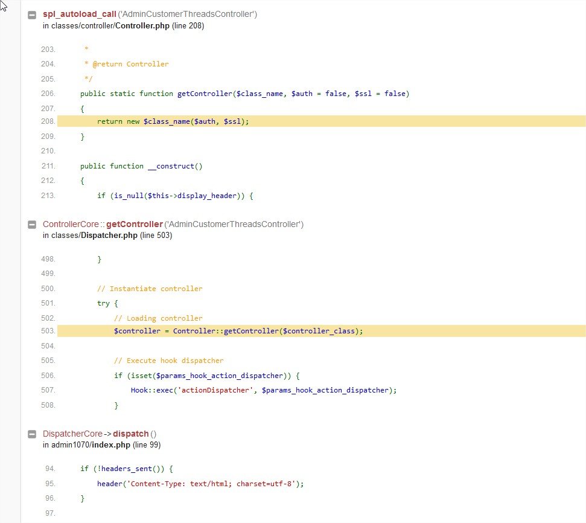Viewport: 586px width, 523px height.
Task: Click line number 206 in the gutter
Action: point(48,94)
